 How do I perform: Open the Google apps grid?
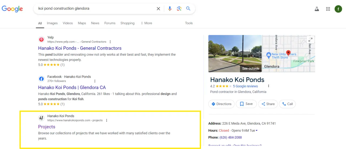pos(328,9)
